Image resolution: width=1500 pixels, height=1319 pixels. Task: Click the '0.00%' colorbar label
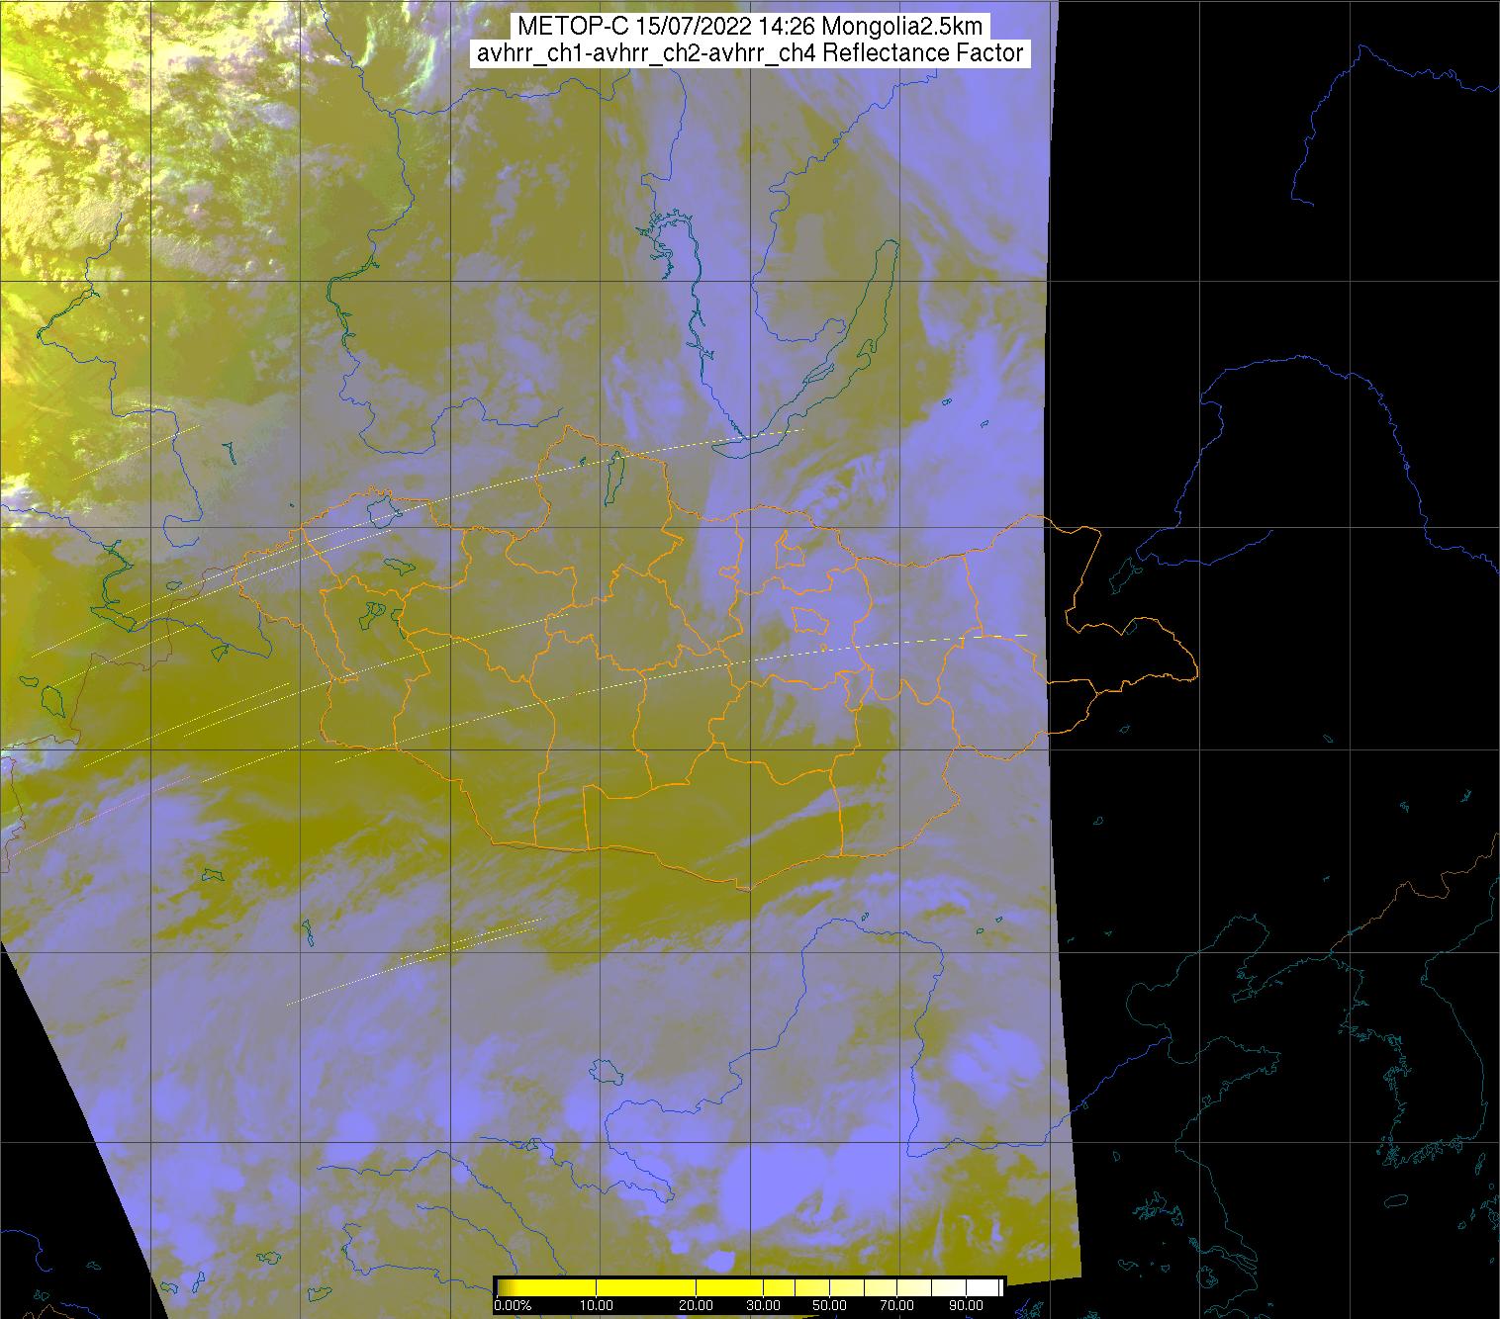[x=513, y=1305]
